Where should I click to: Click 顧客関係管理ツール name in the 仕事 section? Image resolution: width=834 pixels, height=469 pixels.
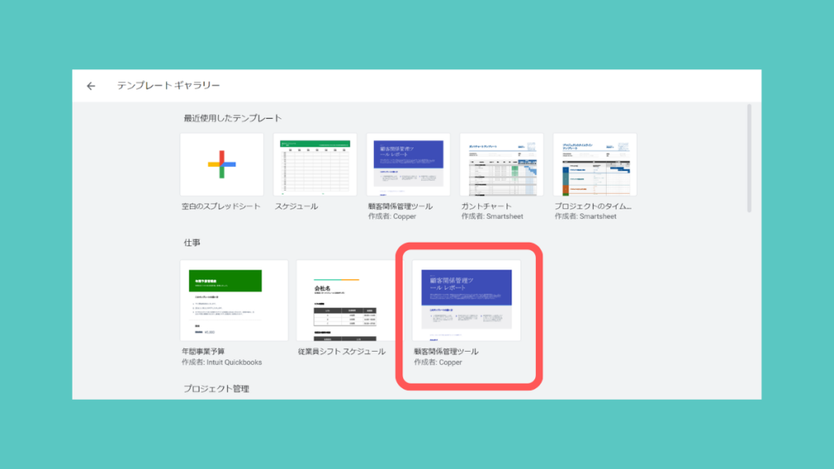(x=446, y=352)
